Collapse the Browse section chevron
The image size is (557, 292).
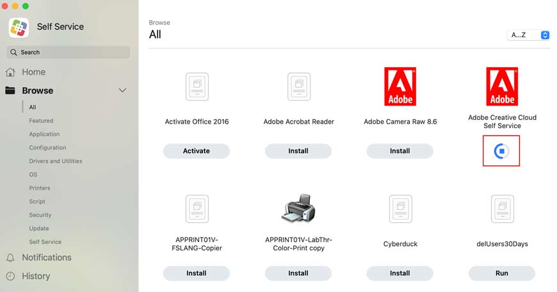[x=122, y=90]
